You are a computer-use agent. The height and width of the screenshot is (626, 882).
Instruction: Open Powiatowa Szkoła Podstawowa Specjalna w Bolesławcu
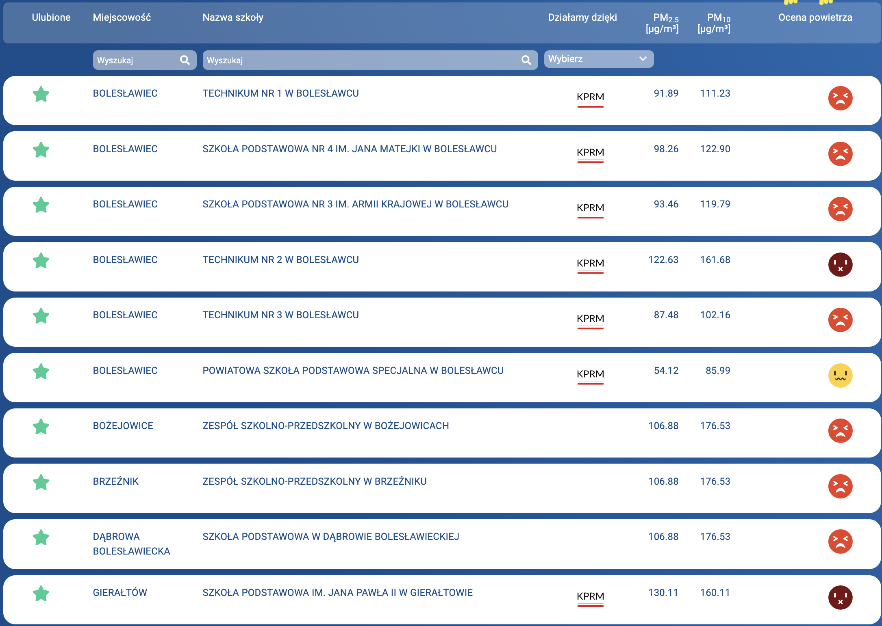click(x=353, y=371)
